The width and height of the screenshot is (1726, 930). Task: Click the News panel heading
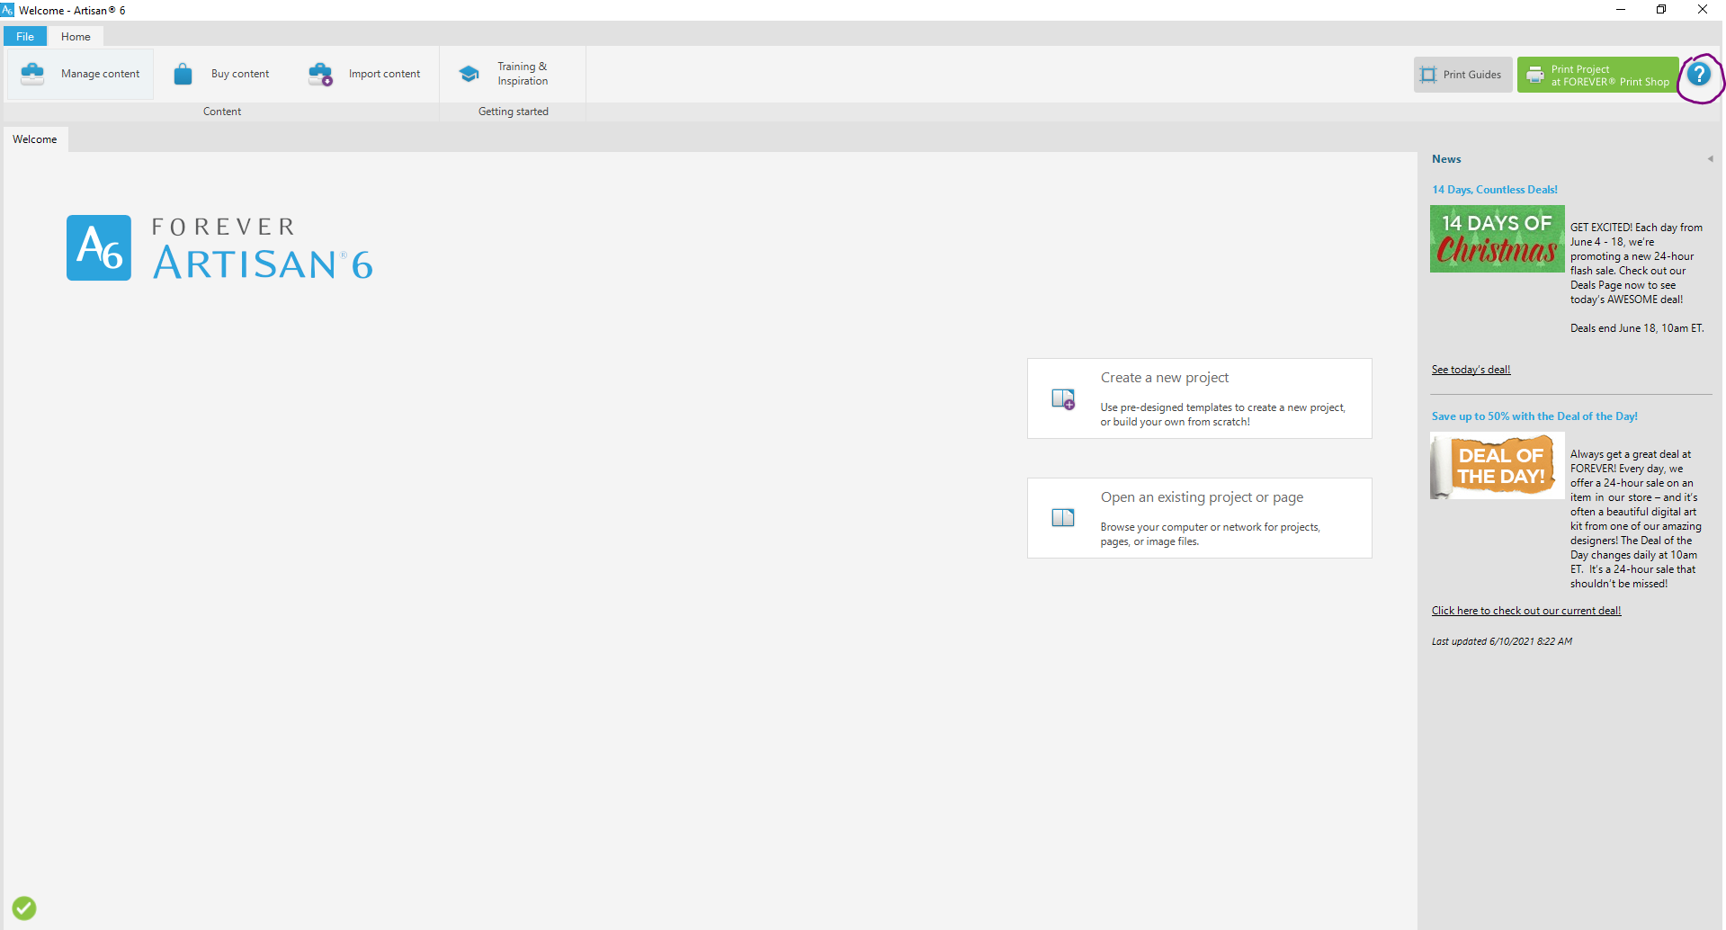coord(1446,159)
